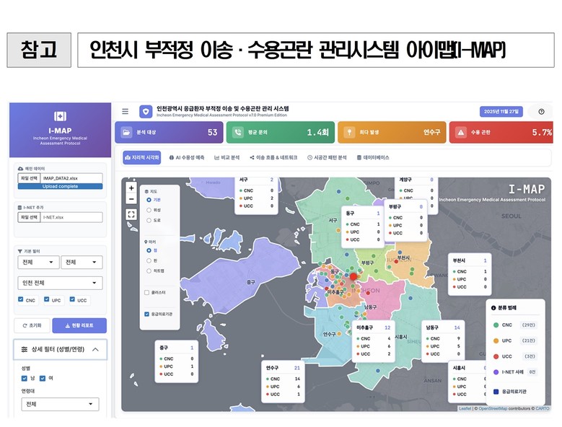Collapse the 상세 필터 (성별/연령) section
This screenshot has width=562, height=427.
(95, 350)
